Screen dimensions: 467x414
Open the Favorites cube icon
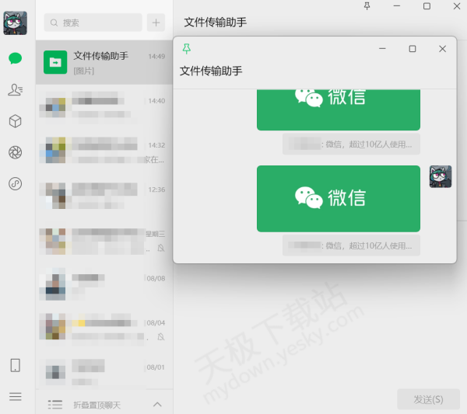click(16, 121)
